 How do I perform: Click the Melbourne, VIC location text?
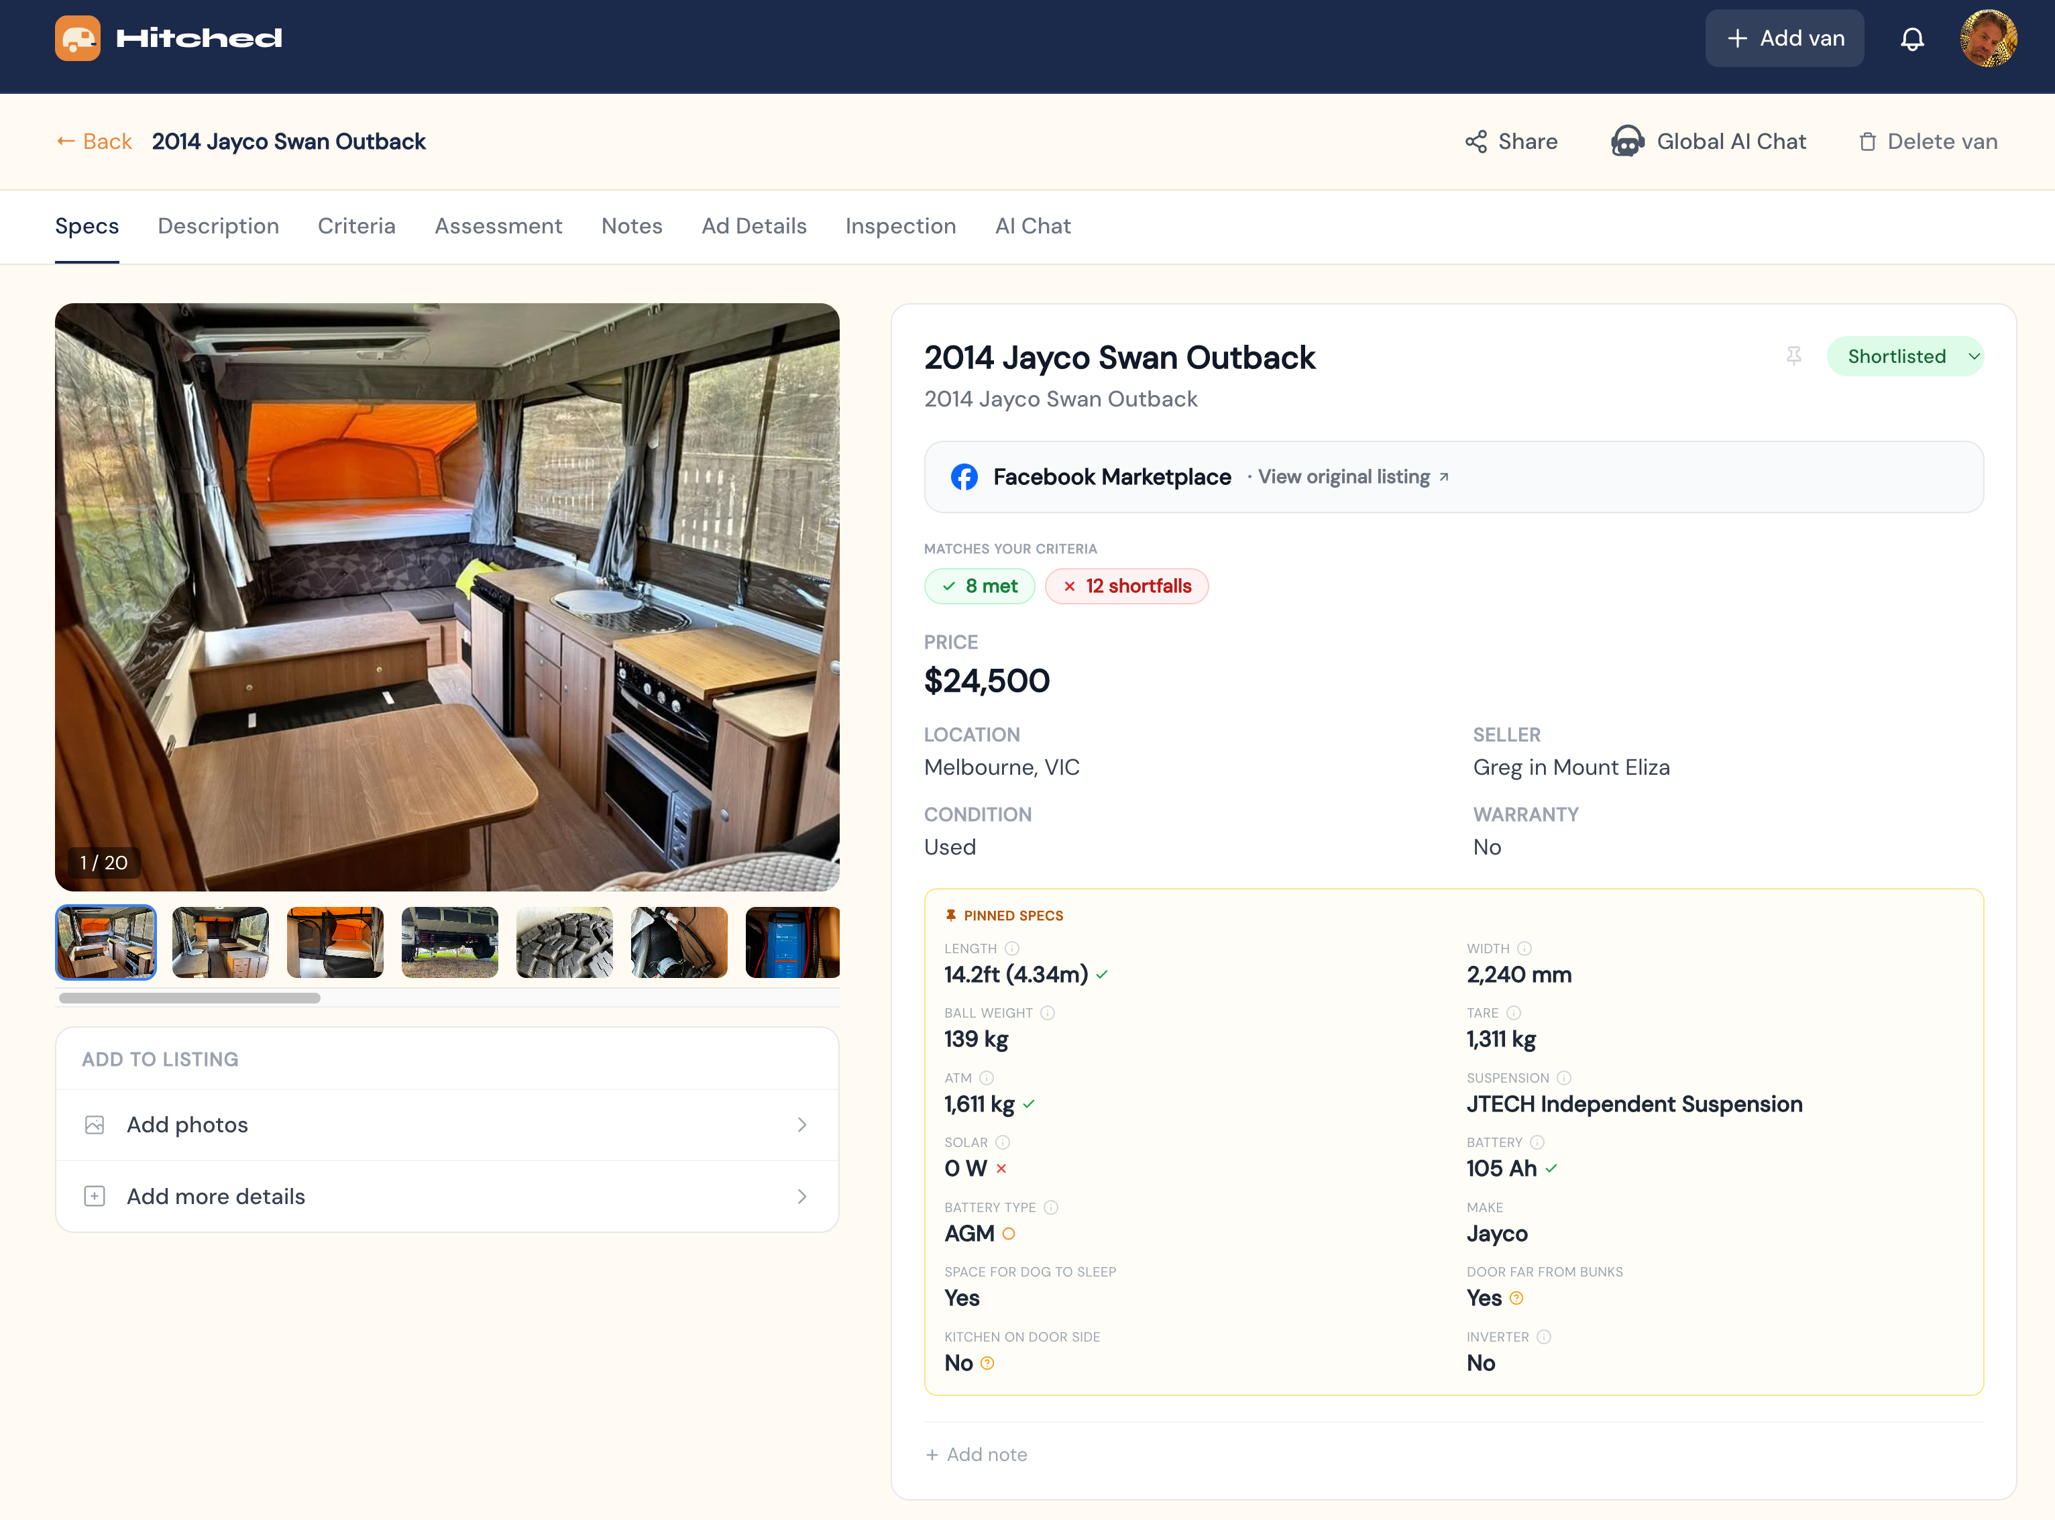click(1002, 767)
